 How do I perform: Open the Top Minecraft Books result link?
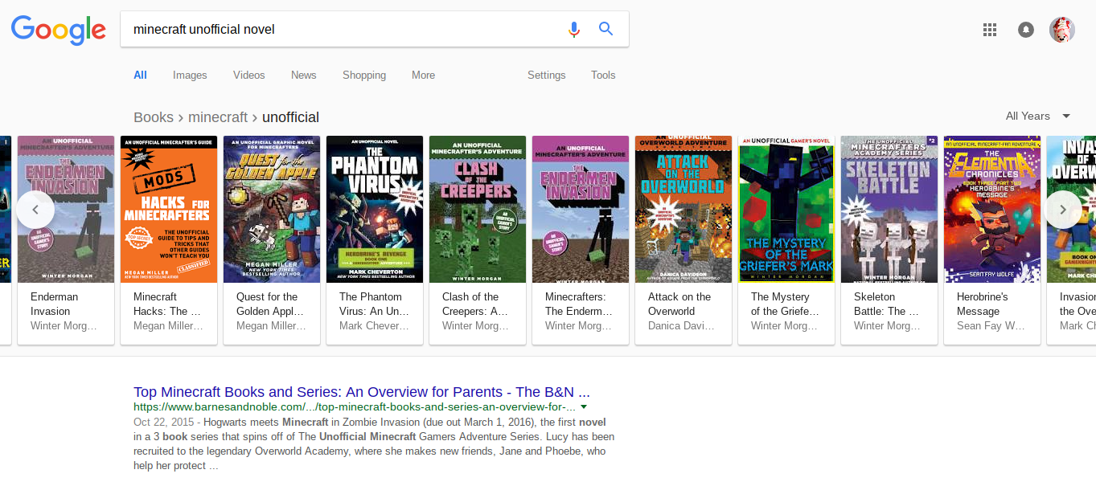(x=362, y=392)
